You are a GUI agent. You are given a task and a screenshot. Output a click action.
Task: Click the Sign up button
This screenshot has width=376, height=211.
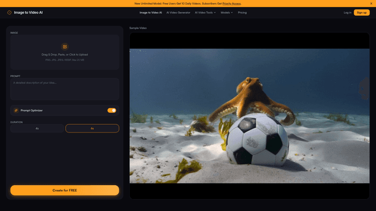click(x=361, y=12)
